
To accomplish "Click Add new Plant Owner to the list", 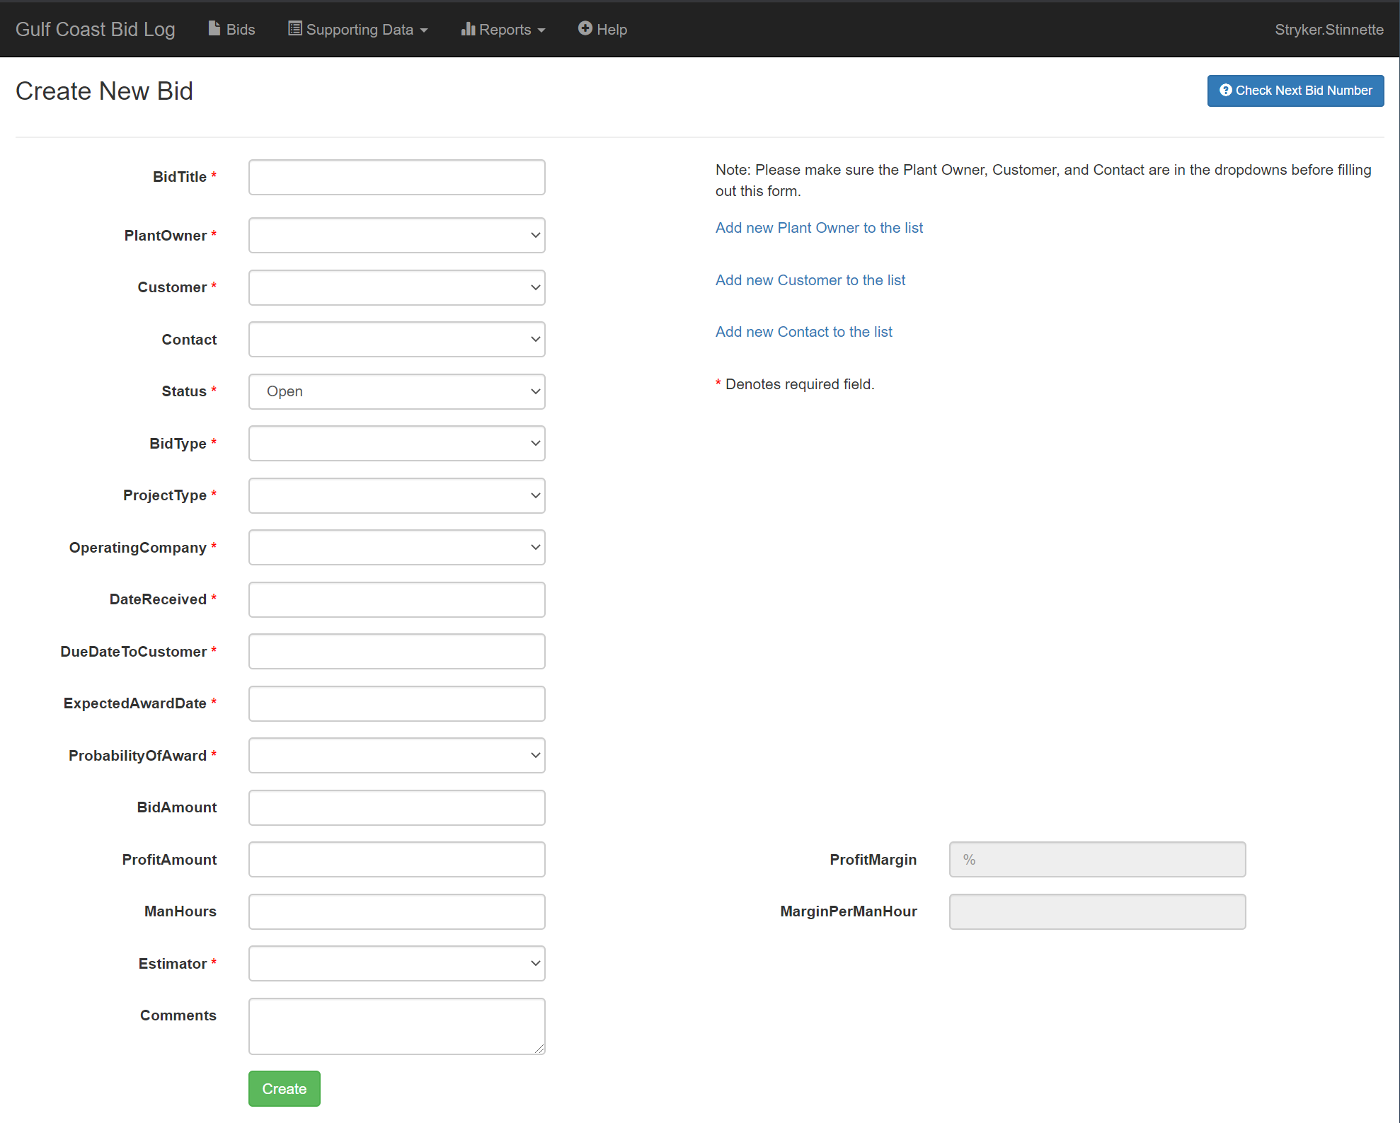I will (820, 227).
